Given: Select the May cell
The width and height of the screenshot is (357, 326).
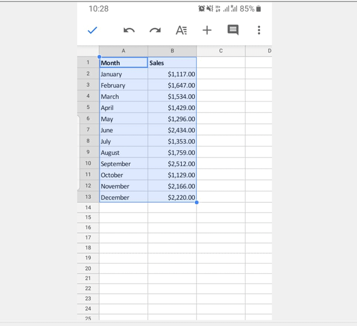Looking at the screenshot, I should (123, 118).
